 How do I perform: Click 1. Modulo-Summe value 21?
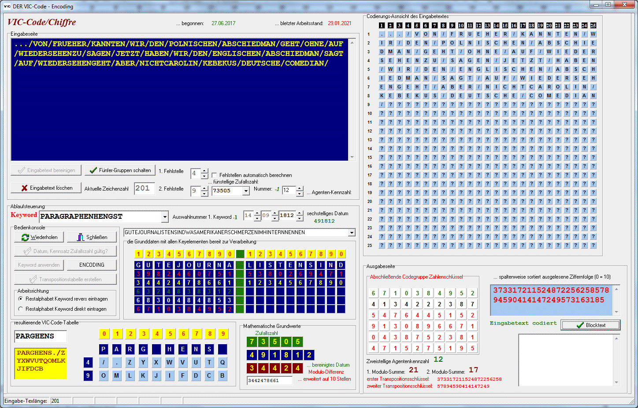tap(413, 370)
